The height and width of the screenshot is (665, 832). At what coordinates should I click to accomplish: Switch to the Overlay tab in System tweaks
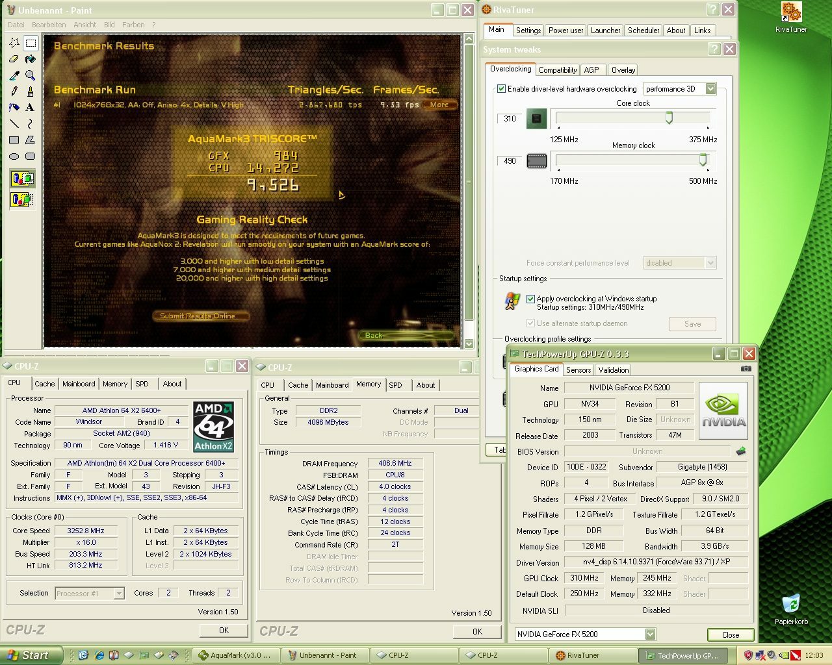tap(623, 70)
